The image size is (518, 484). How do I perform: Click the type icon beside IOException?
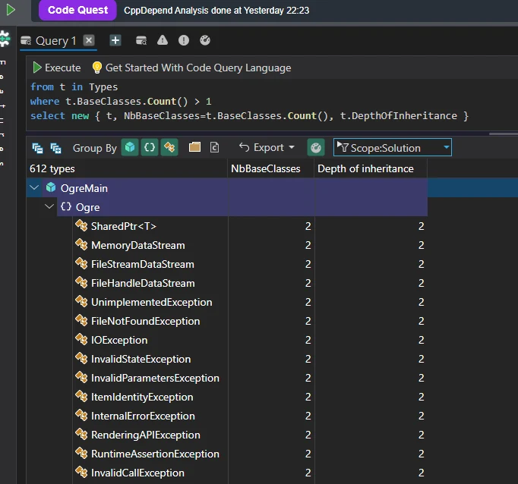(x=81, y=340)
